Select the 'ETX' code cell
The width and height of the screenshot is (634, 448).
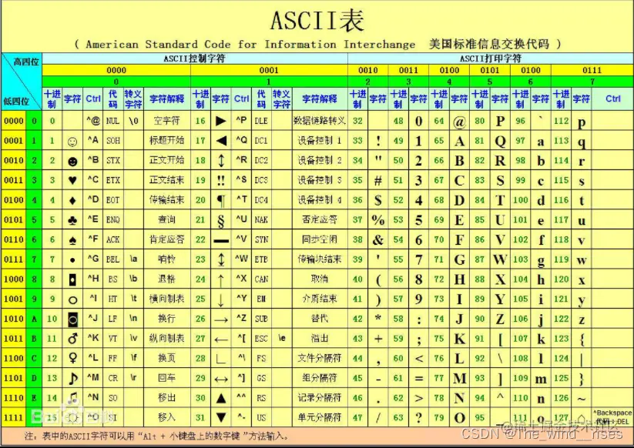point(112,180)
